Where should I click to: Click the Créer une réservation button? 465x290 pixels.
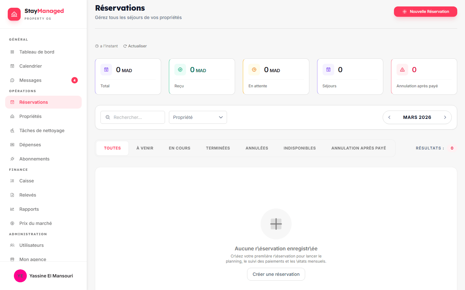[276, 274]
